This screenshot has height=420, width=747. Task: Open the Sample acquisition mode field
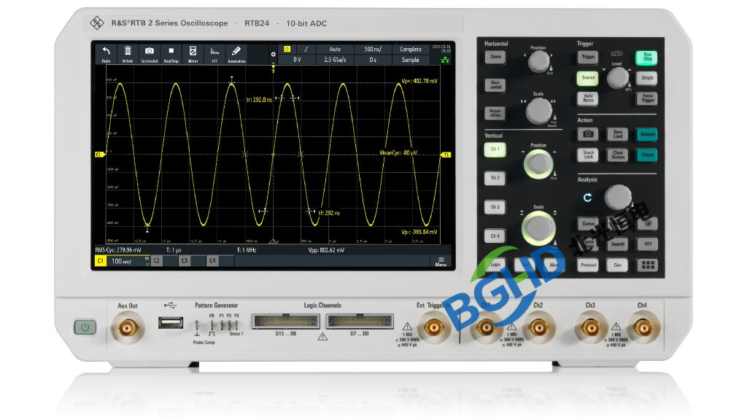tap(410, 60)
